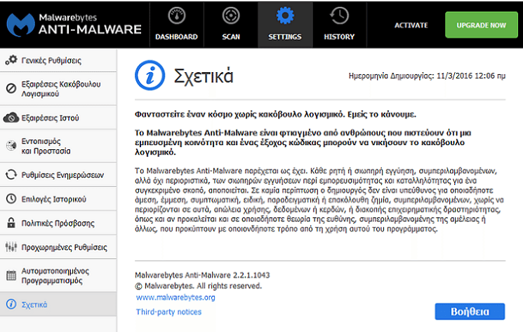Select Ρυθμίσεις Ενημερώσεων in the sidebar
This screenshot has height=332, width=523.
58,174
